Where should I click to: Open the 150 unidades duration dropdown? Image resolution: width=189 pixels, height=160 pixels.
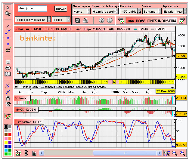pyautogui.click(x=131, y=11)
